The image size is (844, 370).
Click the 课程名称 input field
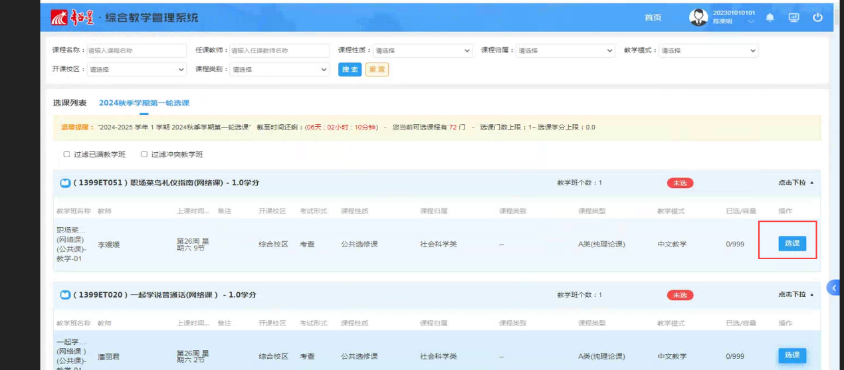pyautogui.click(x=136, y=50)
